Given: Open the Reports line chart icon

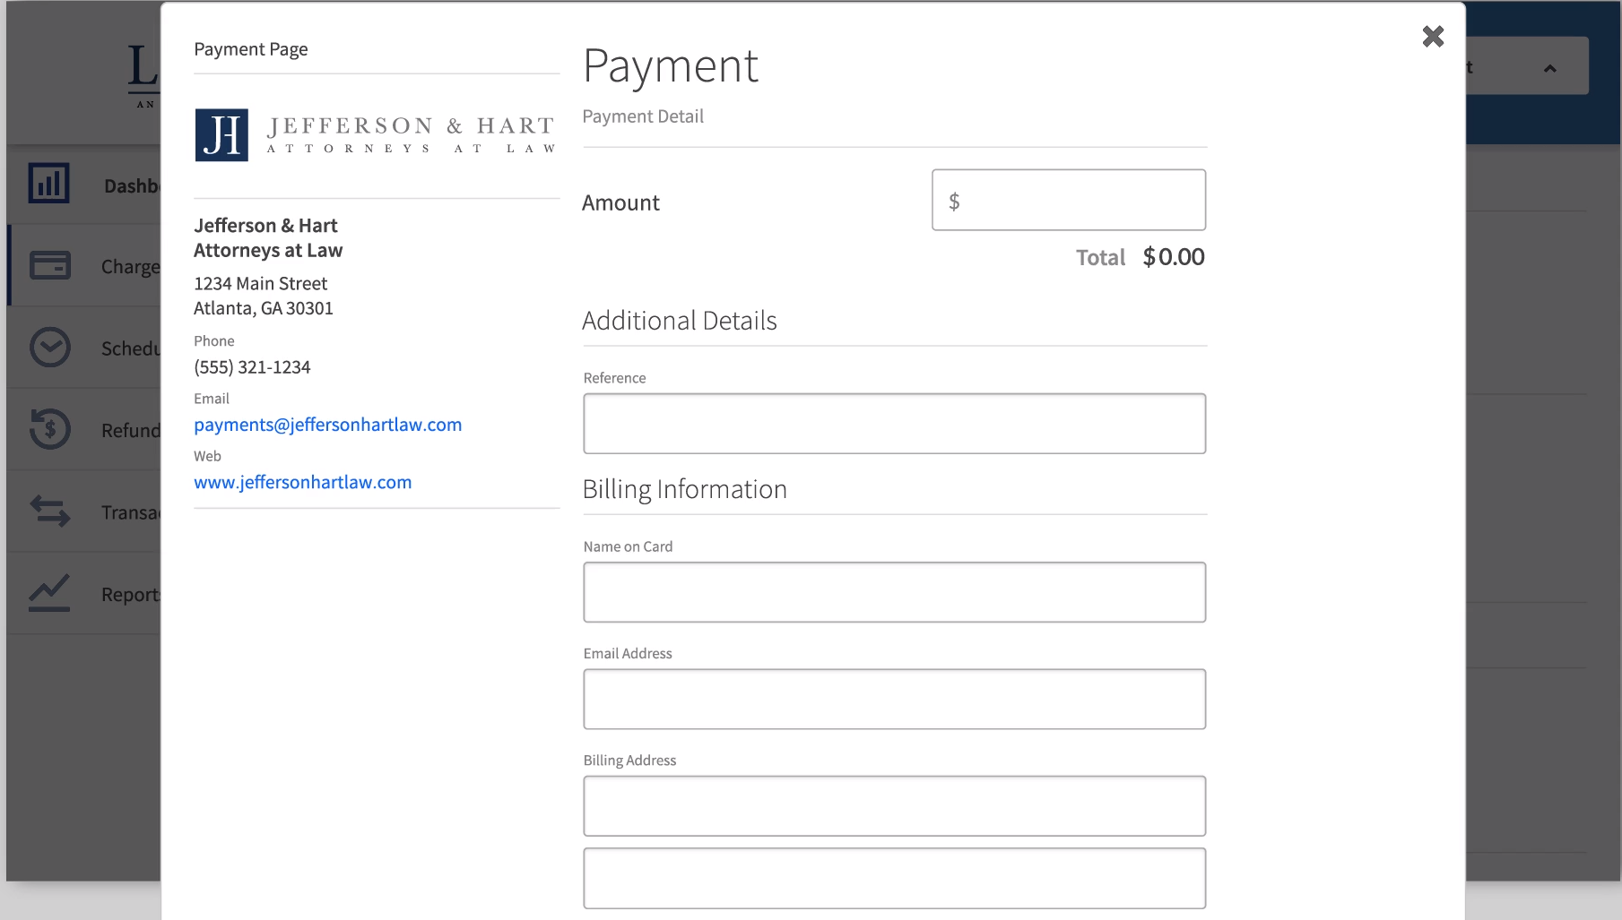Looking at the screenshot, I should pos(48,592).
